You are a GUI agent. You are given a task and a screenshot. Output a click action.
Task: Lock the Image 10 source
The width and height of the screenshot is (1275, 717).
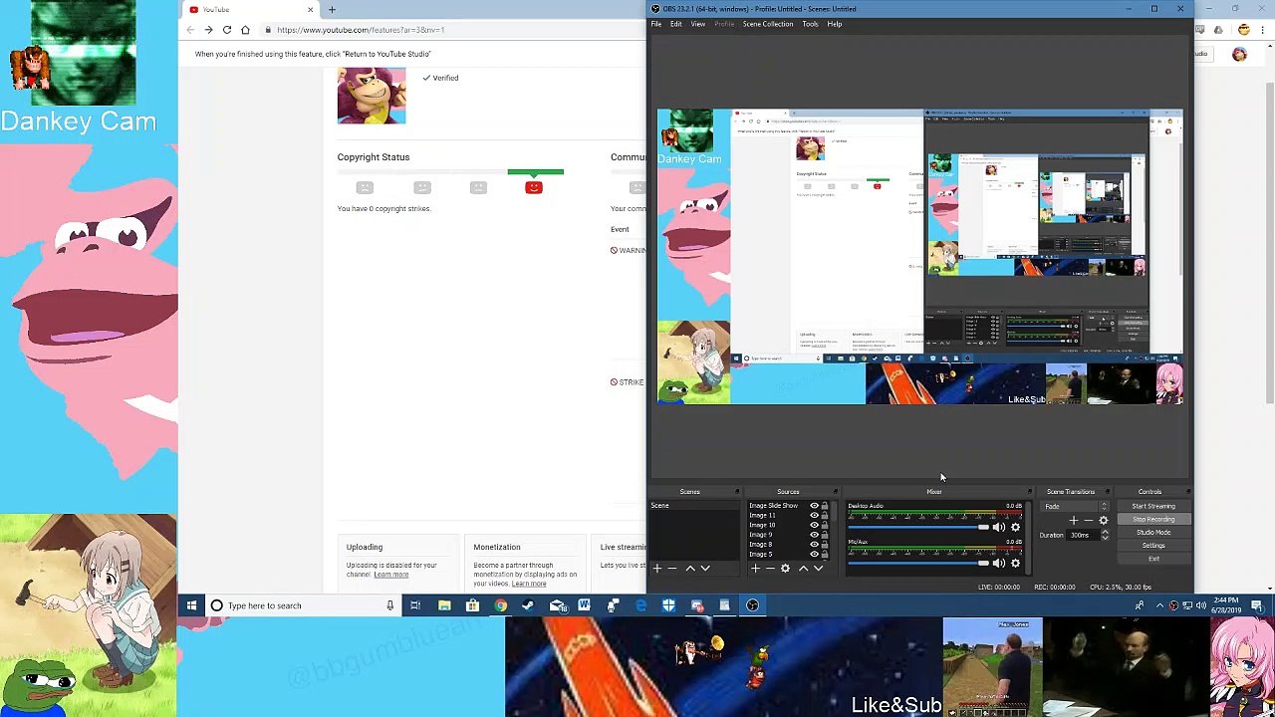point(825,525)
